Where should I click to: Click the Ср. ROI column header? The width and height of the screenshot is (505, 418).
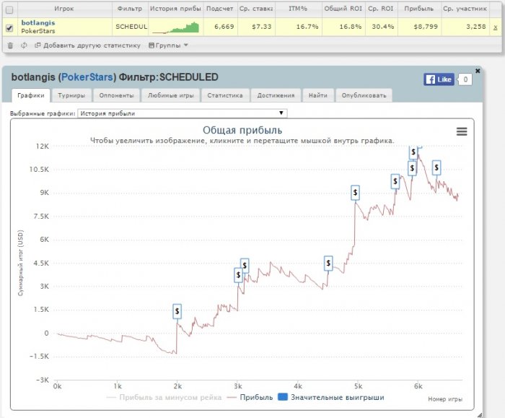point(381,9)
